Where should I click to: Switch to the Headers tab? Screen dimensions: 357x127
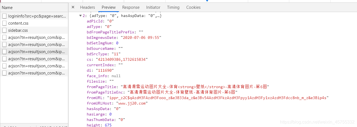[x=87, y=7]
